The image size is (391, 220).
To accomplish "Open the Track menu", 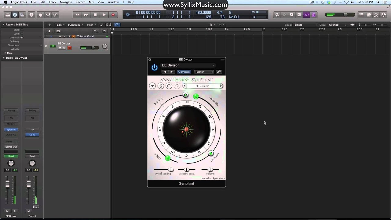I will click(x=53, y=2).
